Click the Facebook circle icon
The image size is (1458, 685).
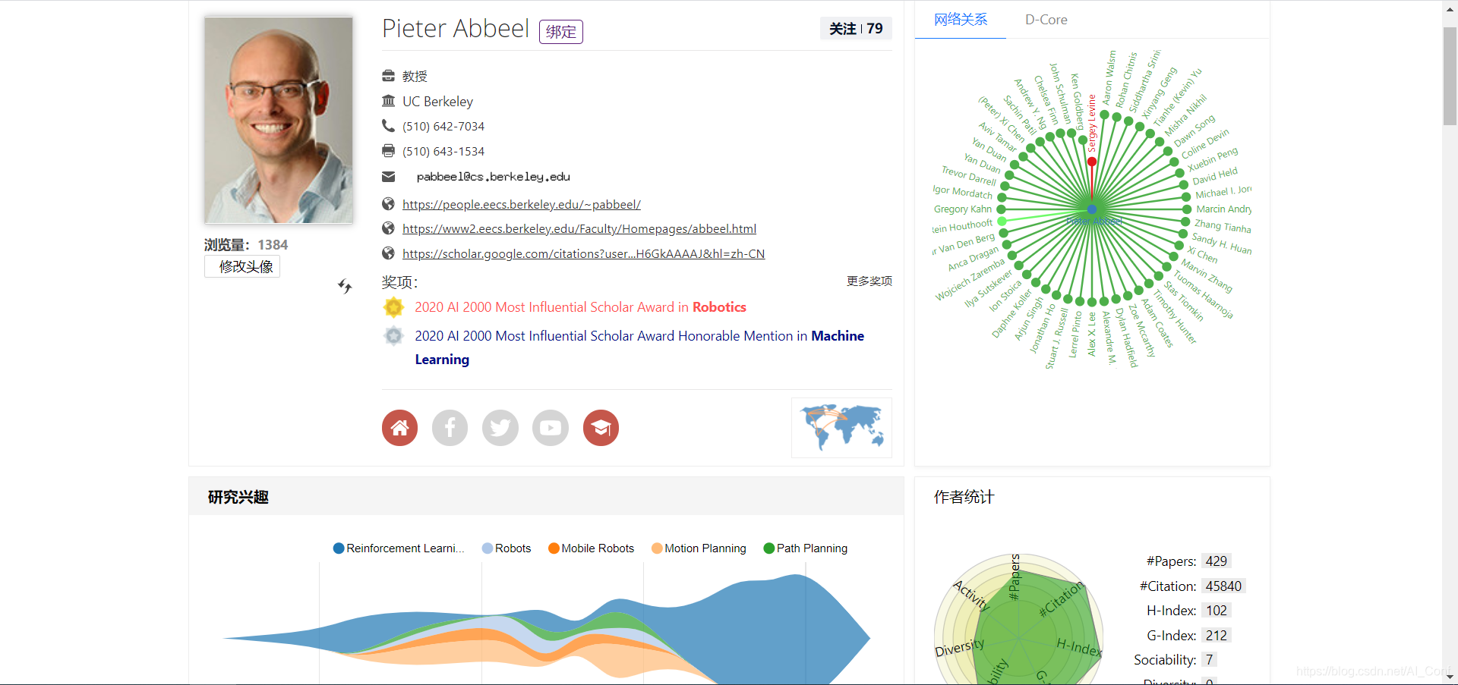point(450,428)
